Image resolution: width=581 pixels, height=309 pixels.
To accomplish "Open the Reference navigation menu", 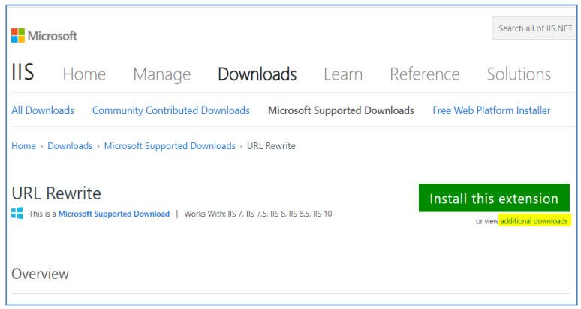I will (425, 74).
